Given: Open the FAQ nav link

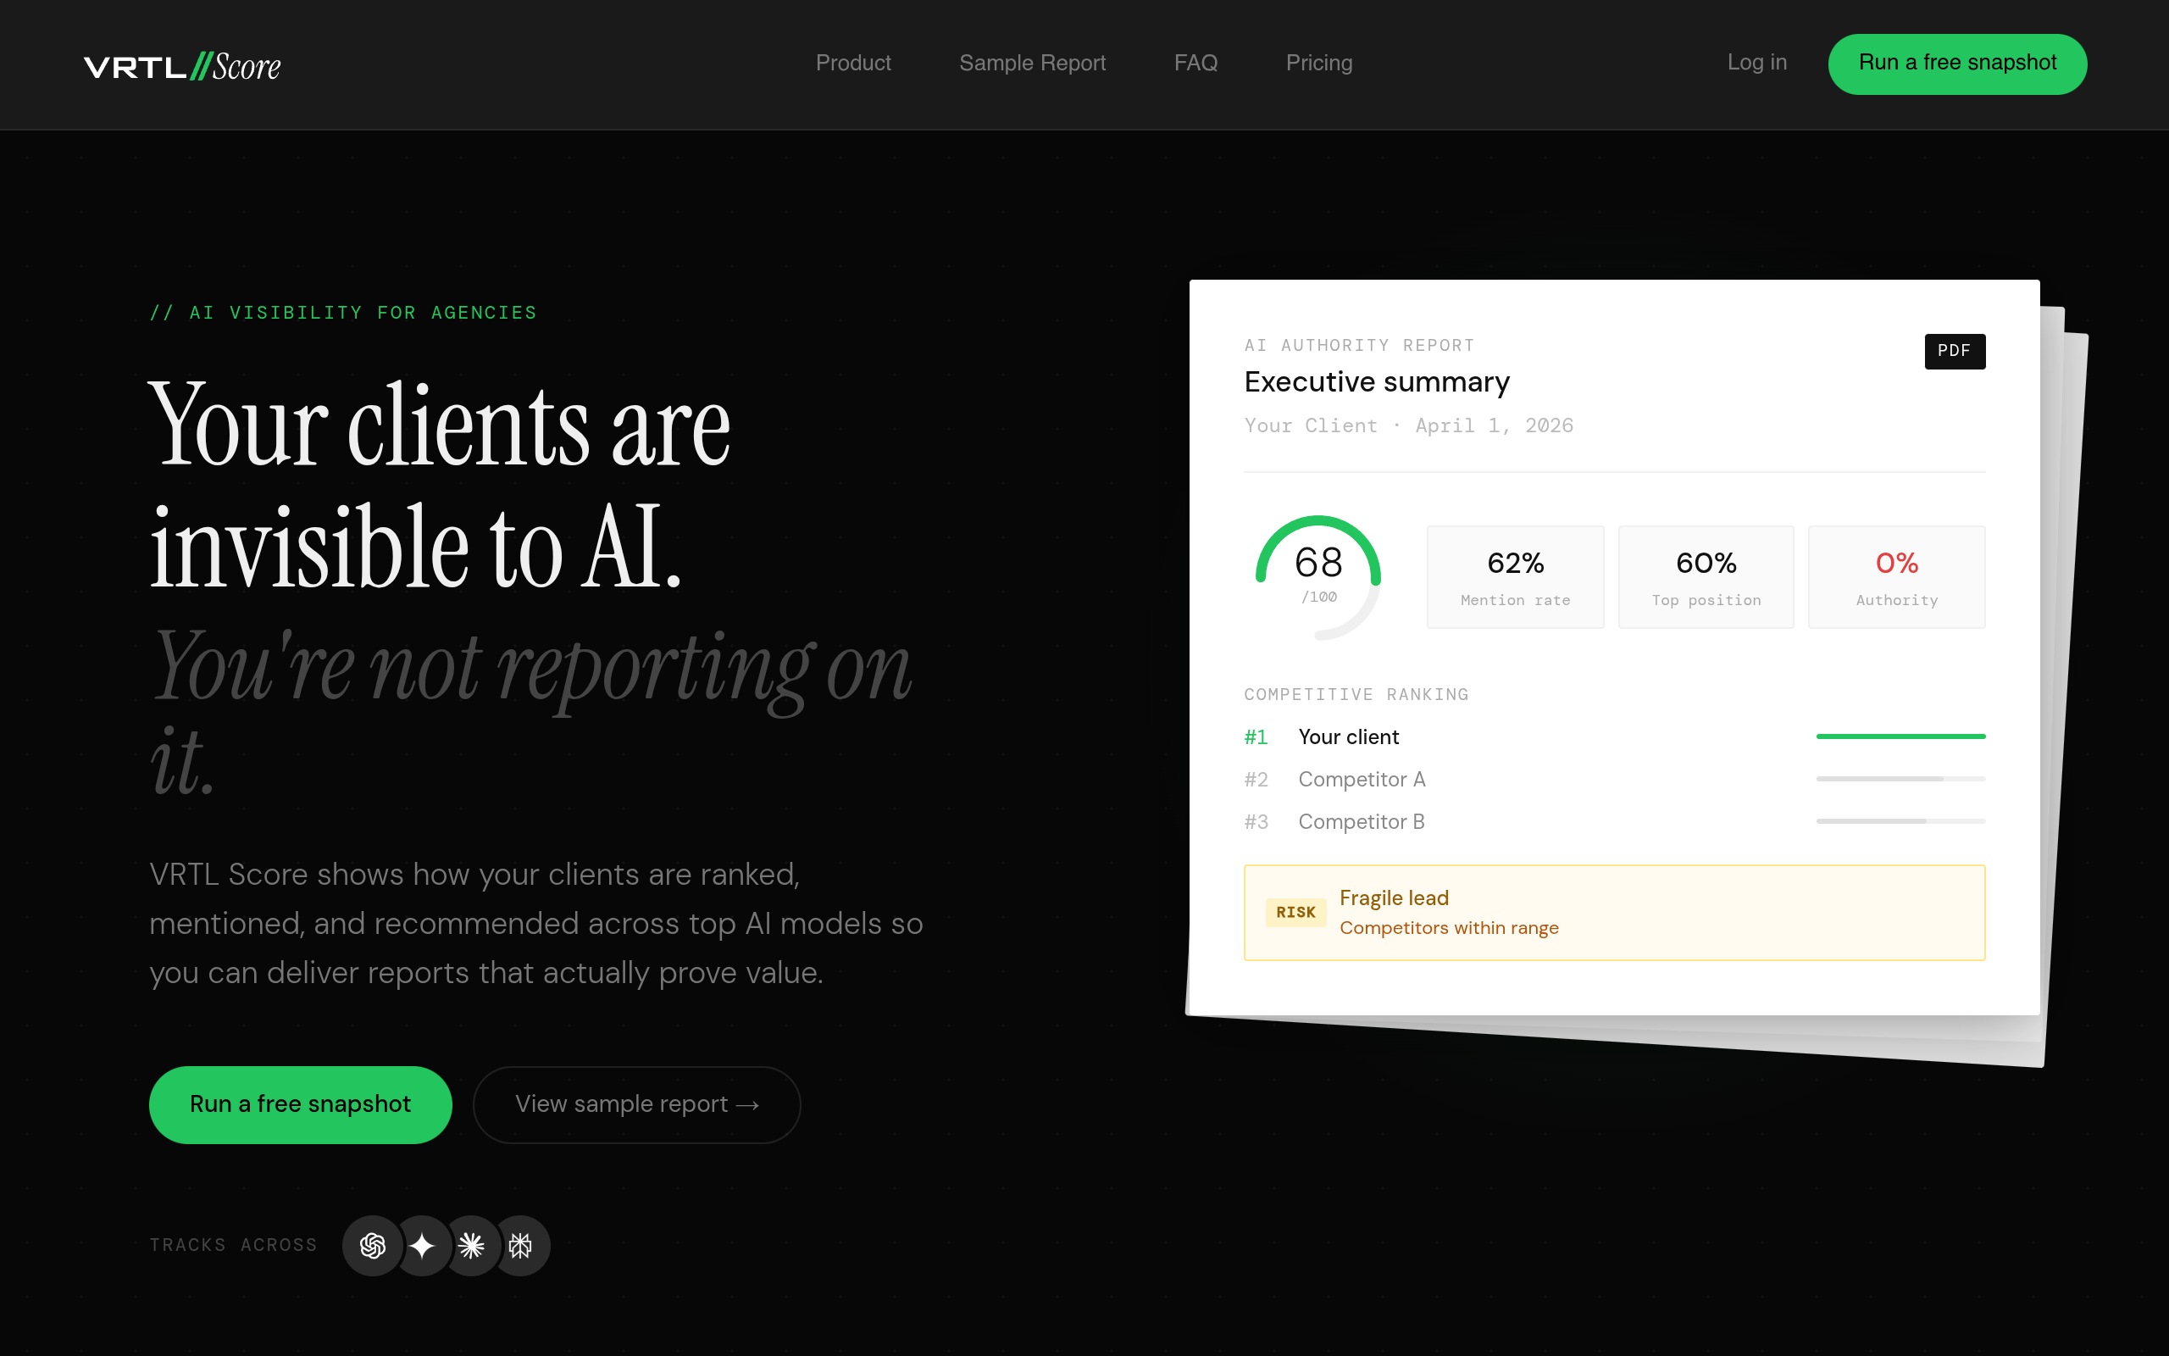Looking at the screenshot, I should (x=1195, y=63).
